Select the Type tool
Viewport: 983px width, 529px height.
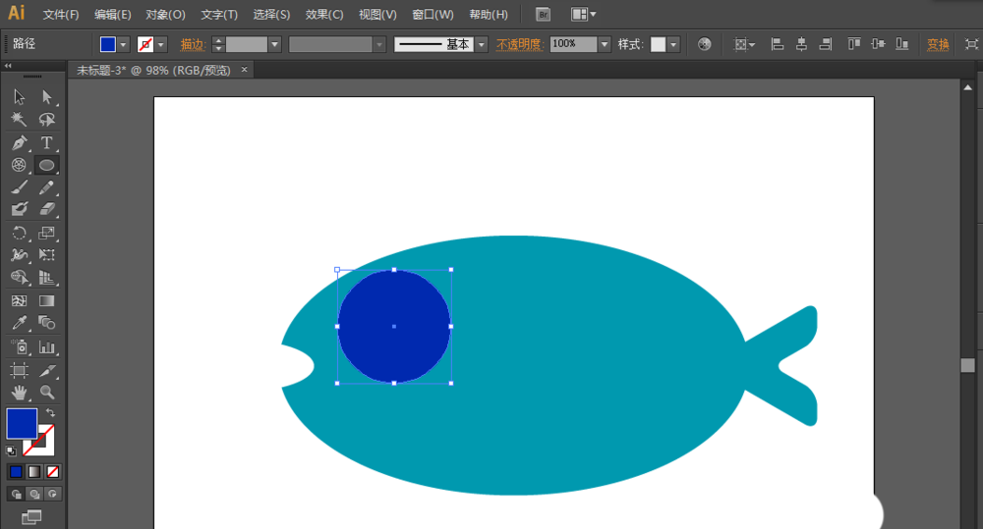tap(47, 142)
